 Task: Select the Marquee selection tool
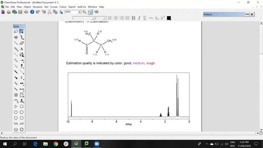click(x=21, y=32)
